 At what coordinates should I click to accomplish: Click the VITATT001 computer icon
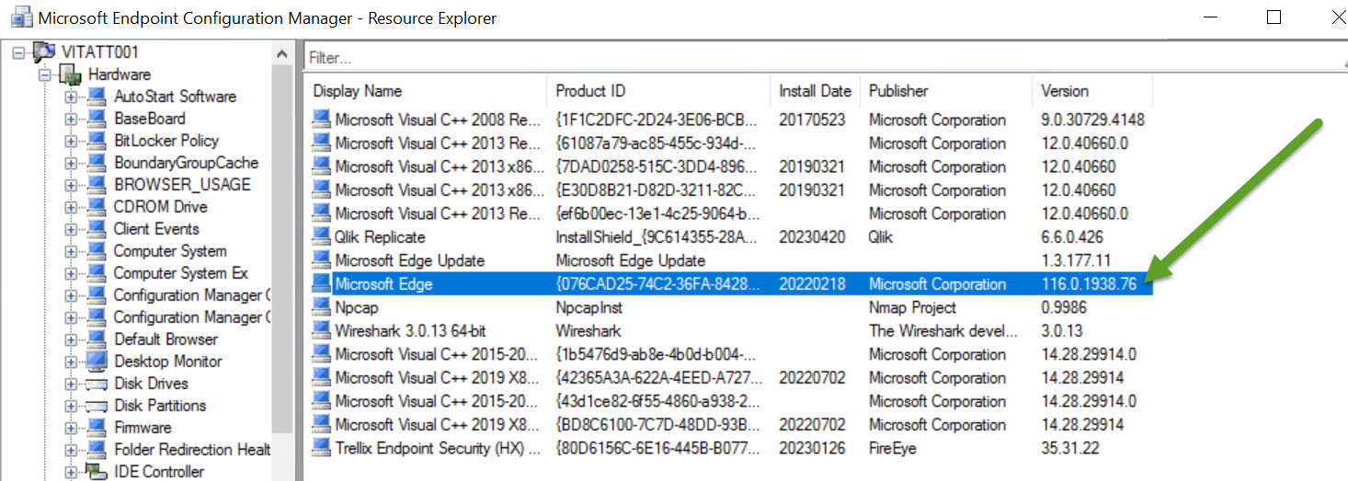44,52
